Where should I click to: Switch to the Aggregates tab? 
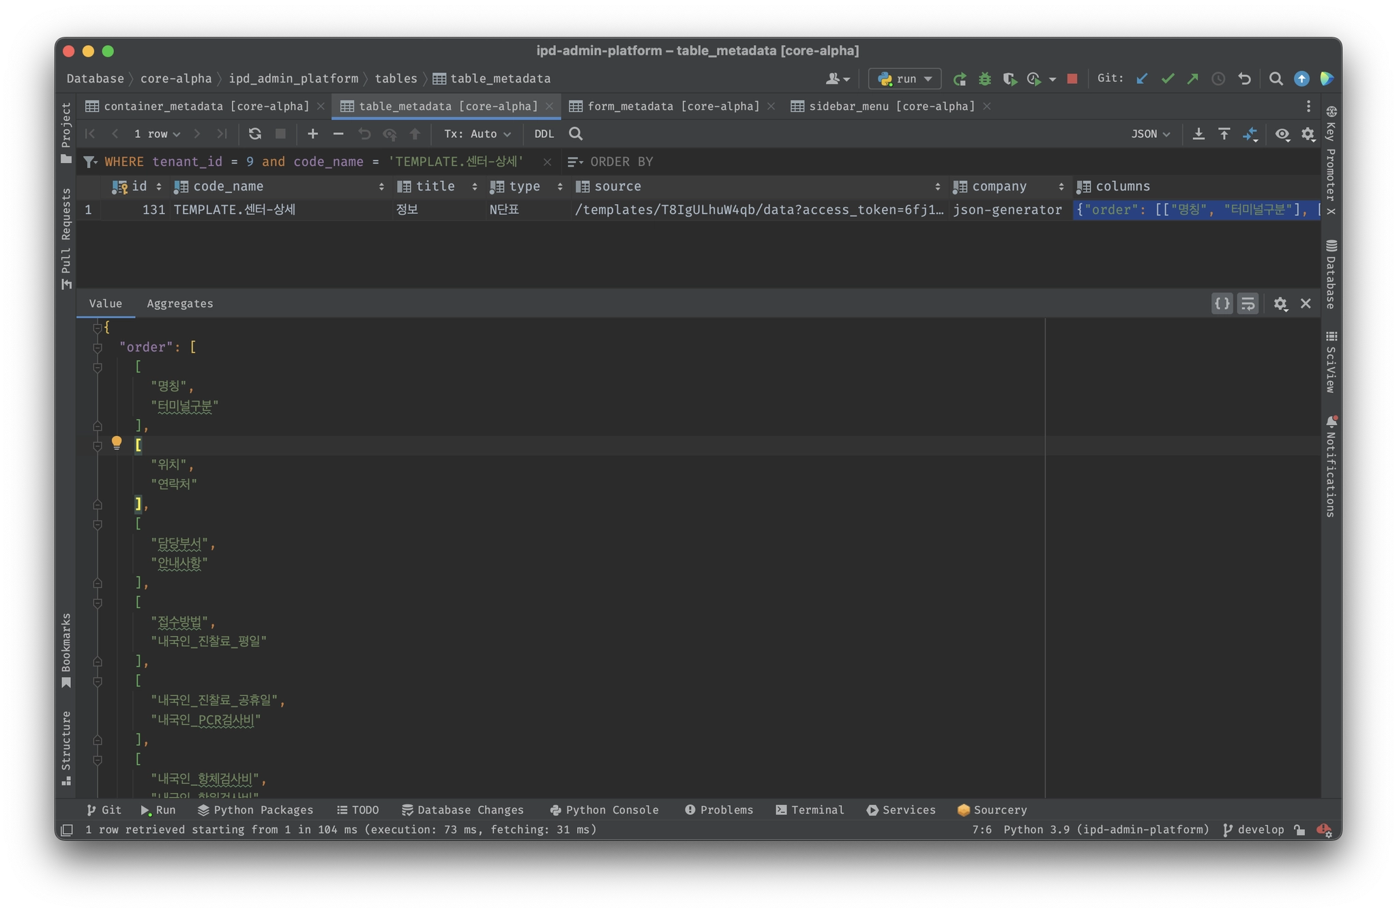click(x=180, y=304)
